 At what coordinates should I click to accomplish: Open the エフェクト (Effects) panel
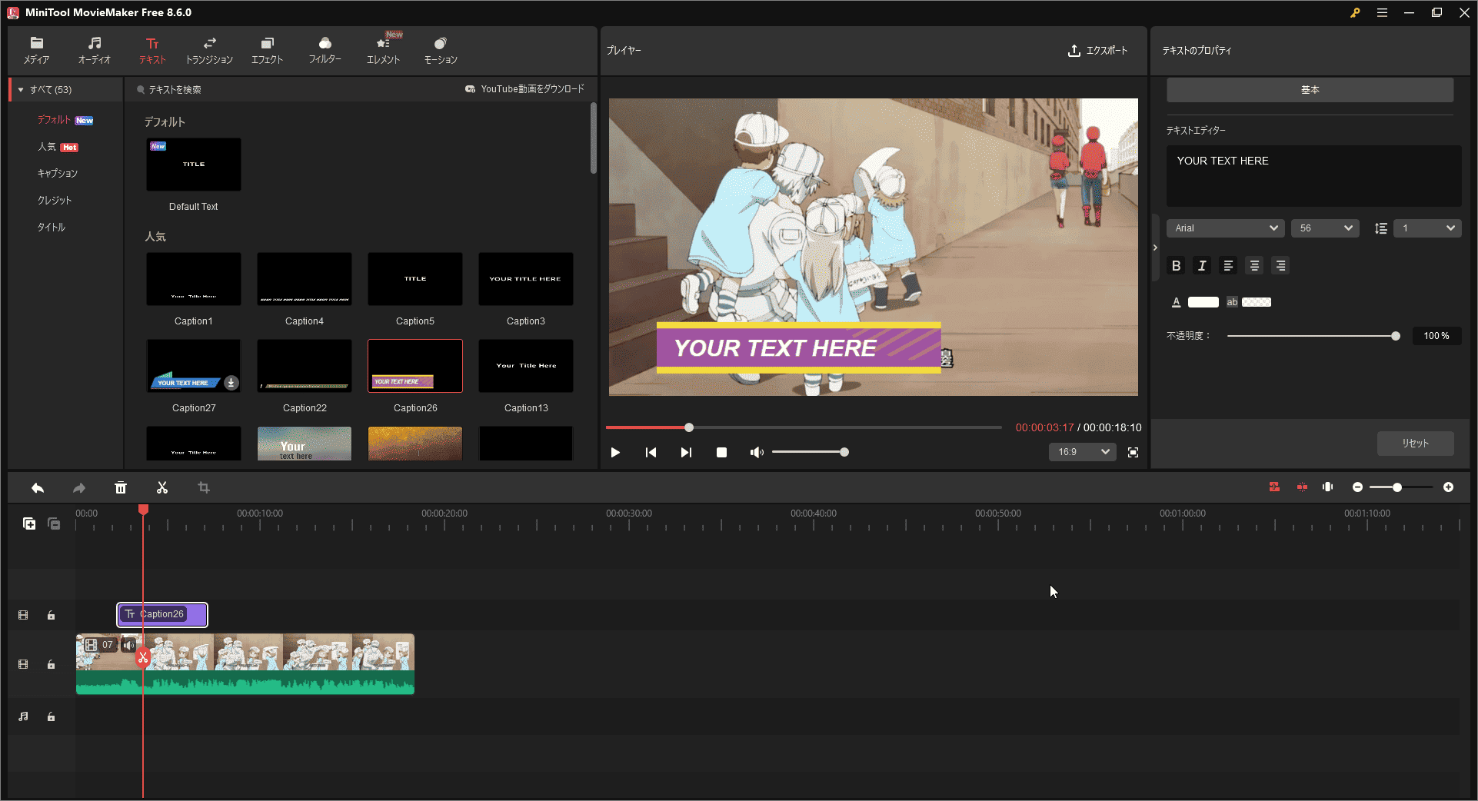coord(266,50)
